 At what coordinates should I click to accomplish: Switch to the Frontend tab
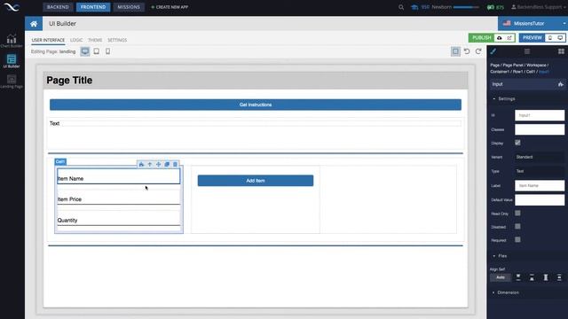(93, 7)
